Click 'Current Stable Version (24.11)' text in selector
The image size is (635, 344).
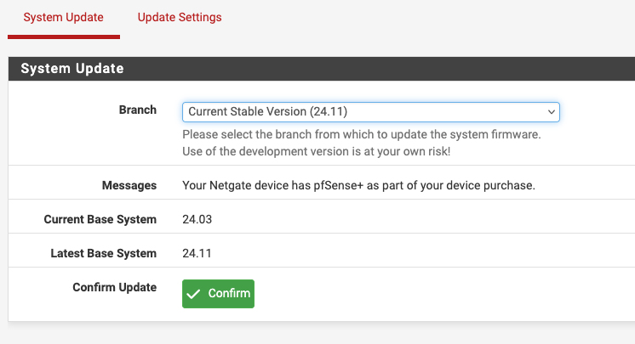pyautogui.click(x=267, y=111)
